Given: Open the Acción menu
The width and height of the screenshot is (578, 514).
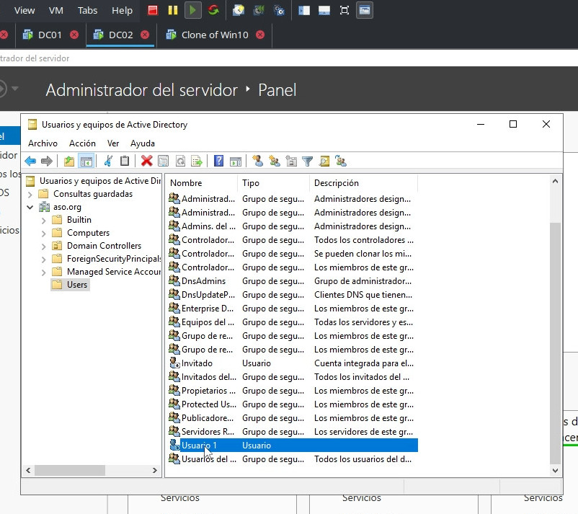Looking at the screenshot, I should (x=82, y=143).
